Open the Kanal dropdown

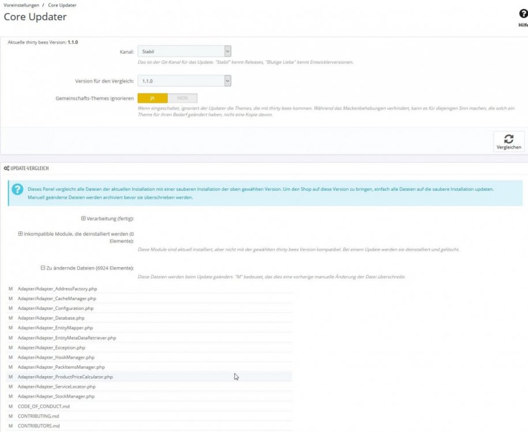(x=184, y=52)
